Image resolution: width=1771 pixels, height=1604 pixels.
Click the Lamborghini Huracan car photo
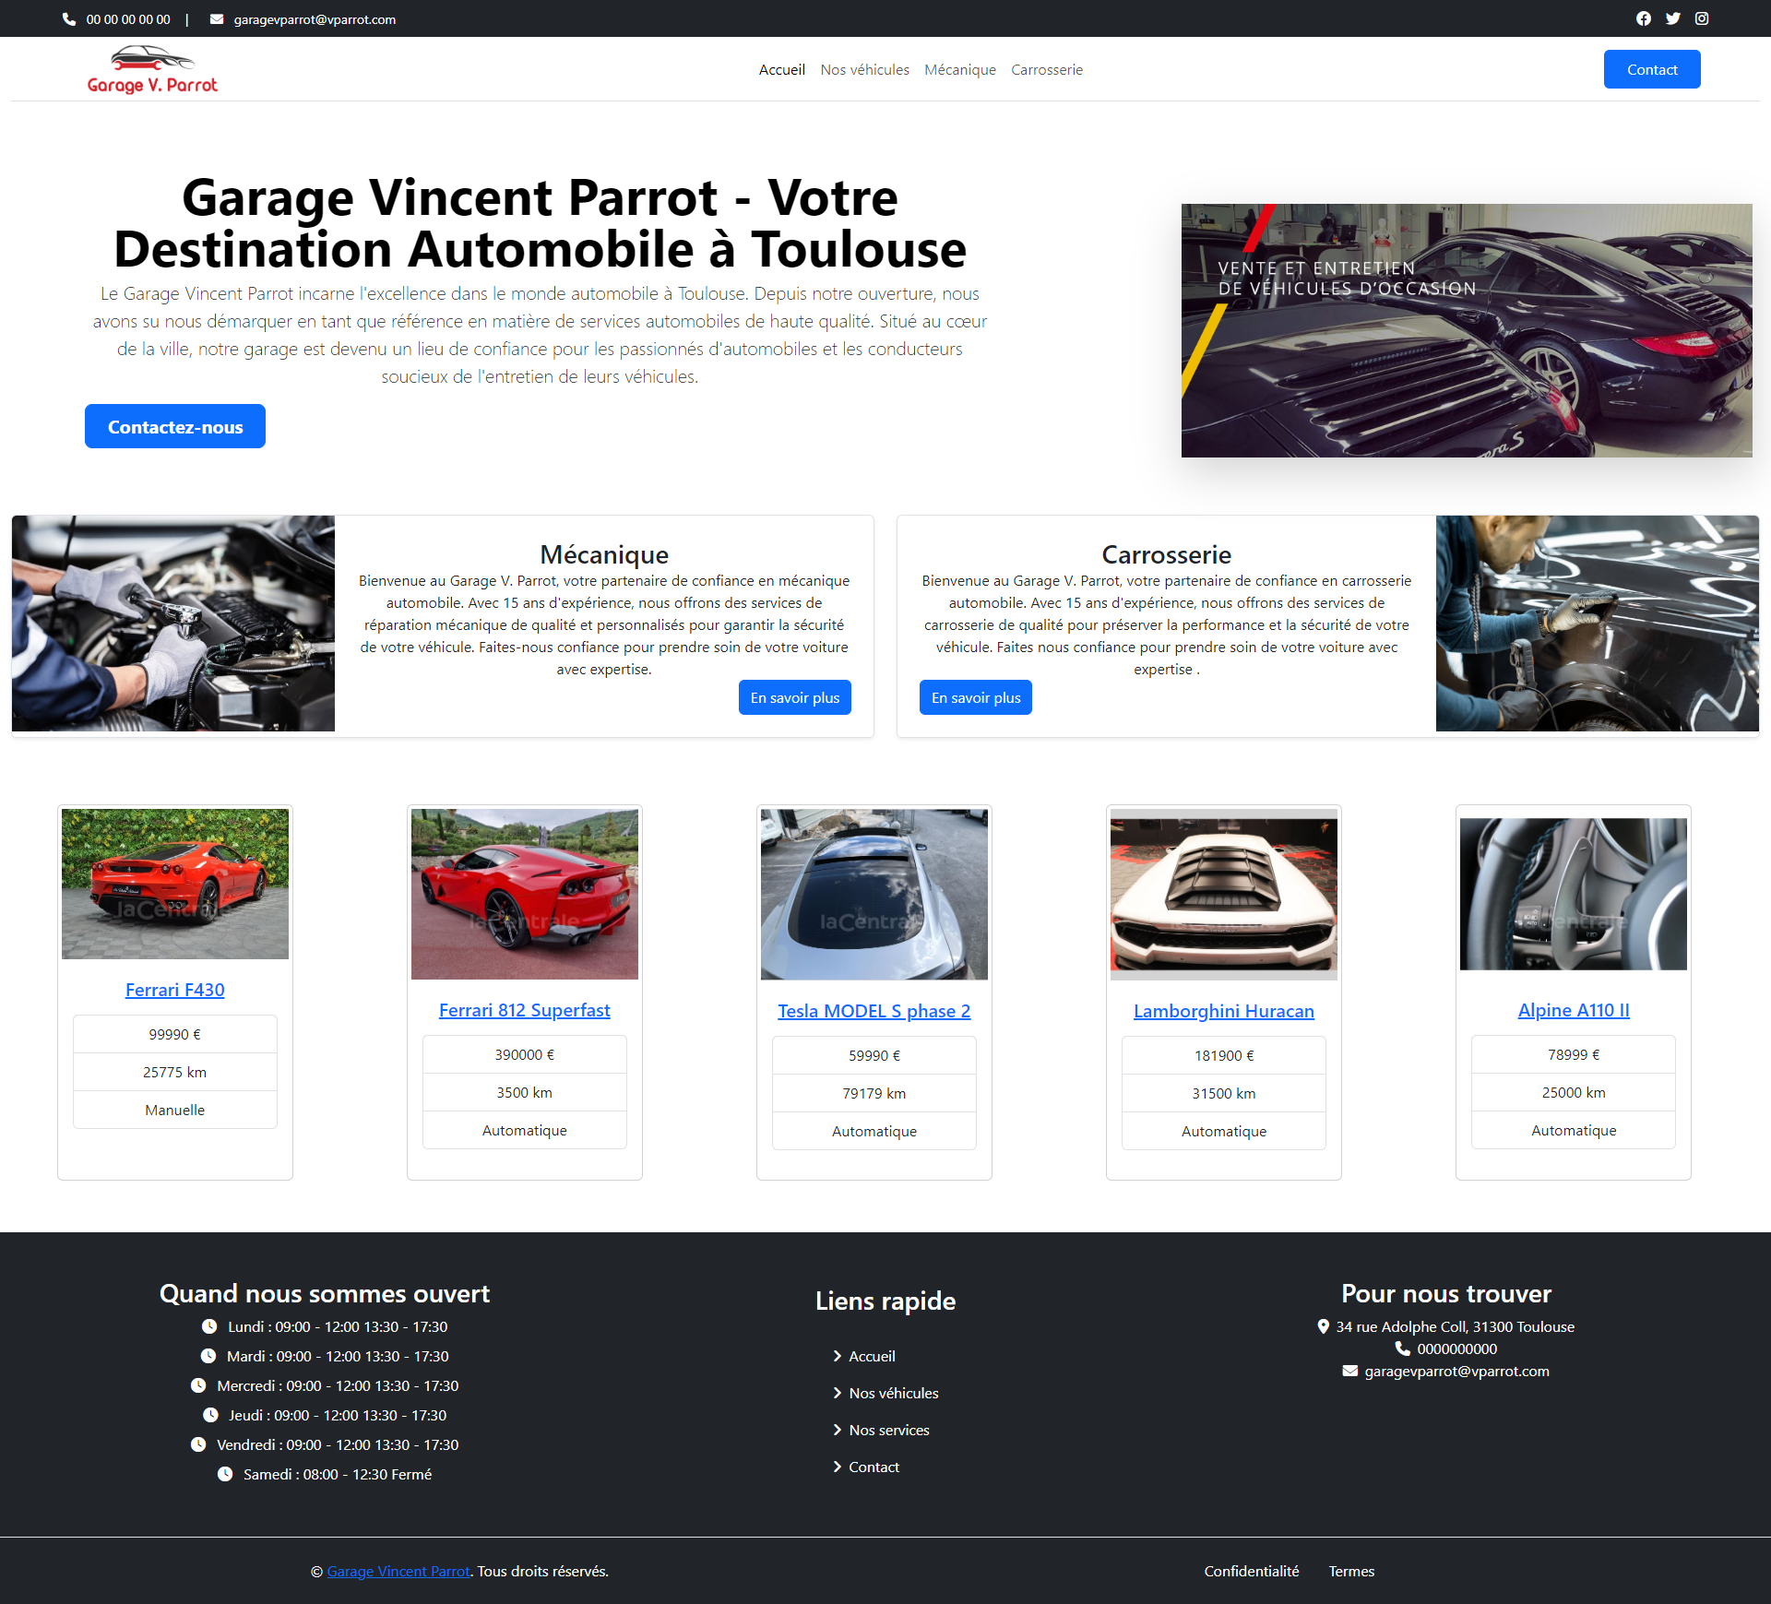(x=1223, y=894)
